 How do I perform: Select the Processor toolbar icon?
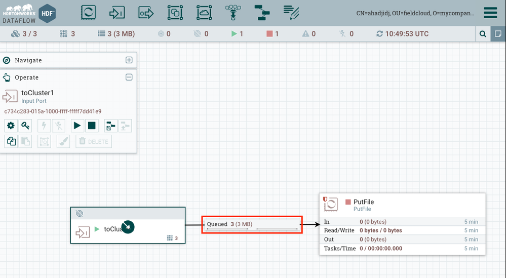88,13
